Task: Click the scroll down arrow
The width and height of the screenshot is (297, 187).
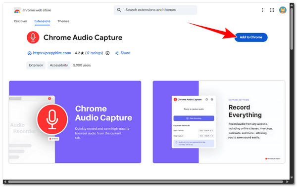Action: click(292, 177)
